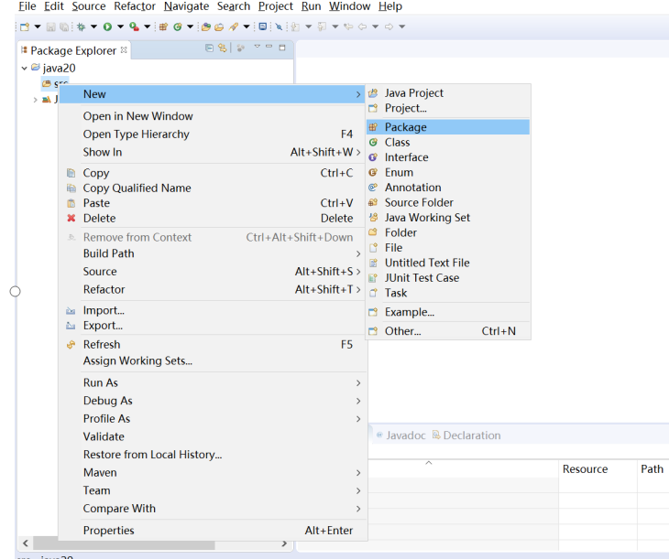Screen dimensions: 669x559
Task: Select Enum in the New submenu
Action: [x=447, y=172]
